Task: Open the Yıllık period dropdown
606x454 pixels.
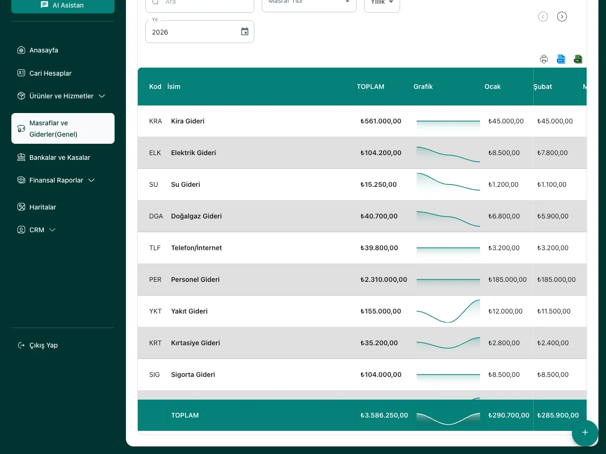Action: coord(382,3)
